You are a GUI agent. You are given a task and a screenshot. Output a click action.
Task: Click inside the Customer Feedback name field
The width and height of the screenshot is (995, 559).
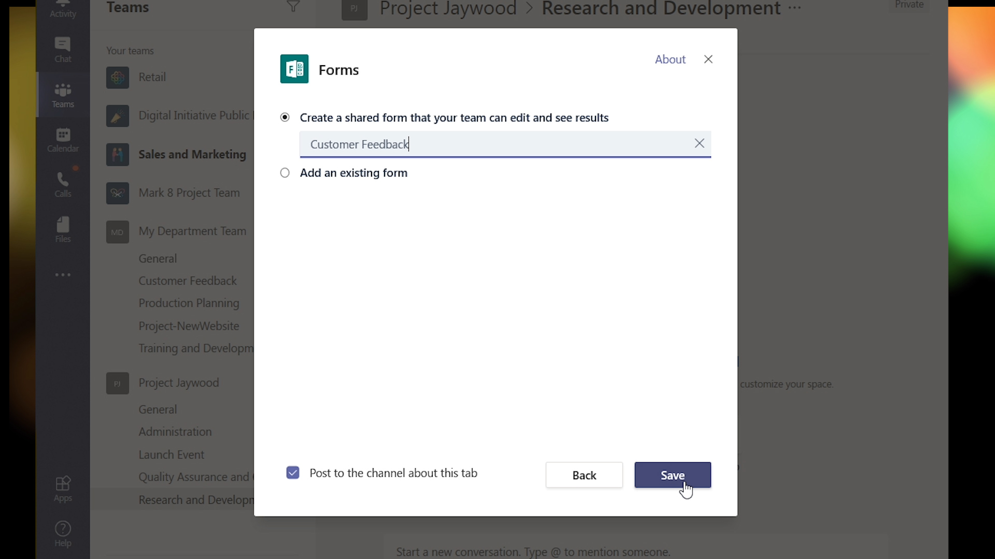tap(497, 144)
